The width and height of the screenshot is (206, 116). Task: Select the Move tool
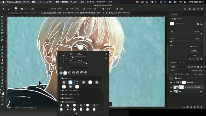2,16
